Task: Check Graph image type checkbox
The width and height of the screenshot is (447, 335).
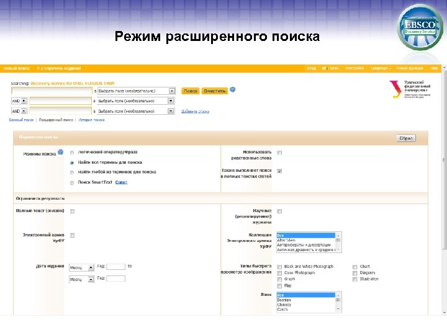Action: [x=279, y=279]
